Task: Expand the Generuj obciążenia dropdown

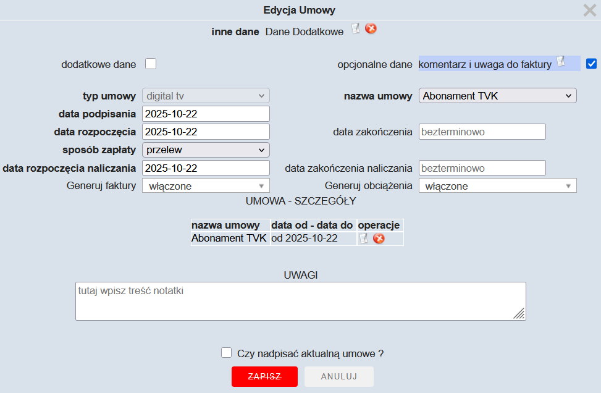Action: pyautogui.click(x=497, y=186)
